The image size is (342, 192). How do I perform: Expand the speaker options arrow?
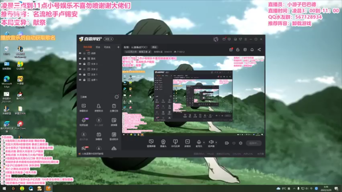216,143
